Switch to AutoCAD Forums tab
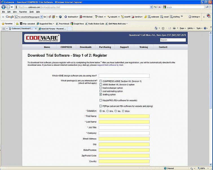 click(52, 29)
